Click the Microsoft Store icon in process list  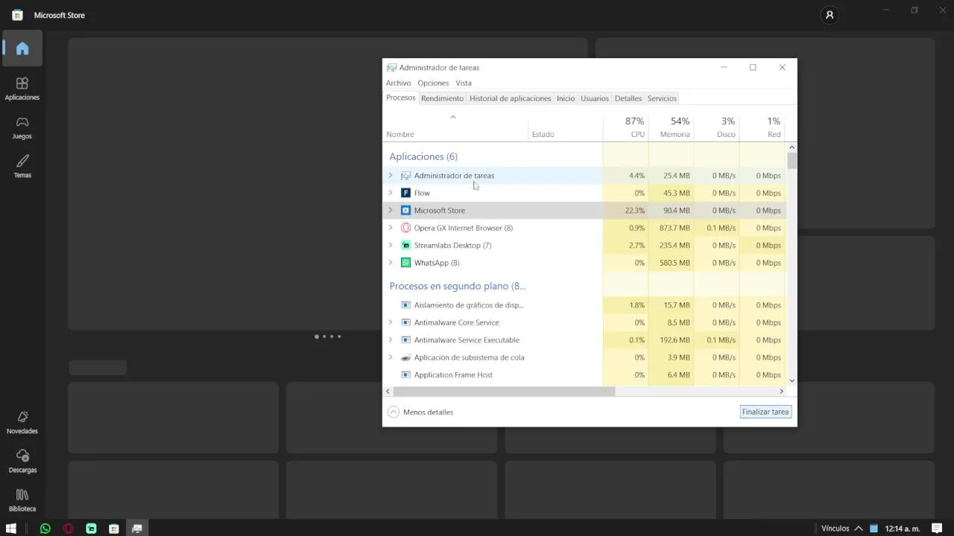point(405,211)
